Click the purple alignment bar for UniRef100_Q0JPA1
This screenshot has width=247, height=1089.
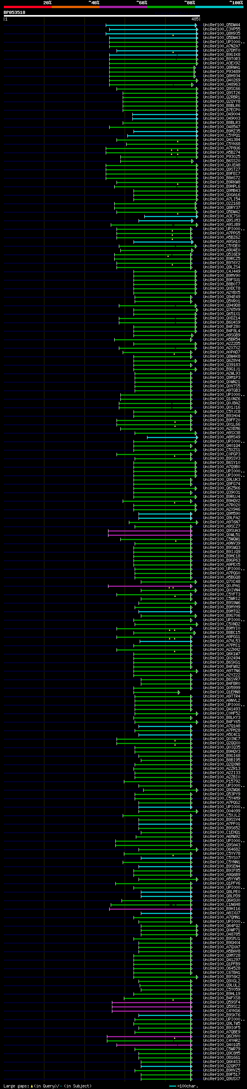[150, 586]
